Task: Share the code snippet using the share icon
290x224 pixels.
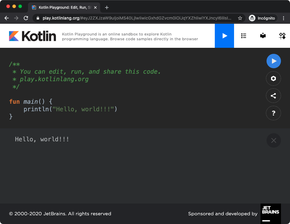Action: pos(273,96)
